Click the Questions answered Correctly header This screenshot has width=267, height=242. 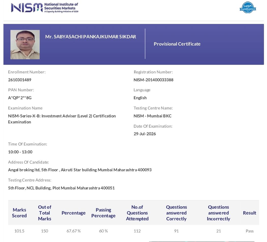coord(176,213)
